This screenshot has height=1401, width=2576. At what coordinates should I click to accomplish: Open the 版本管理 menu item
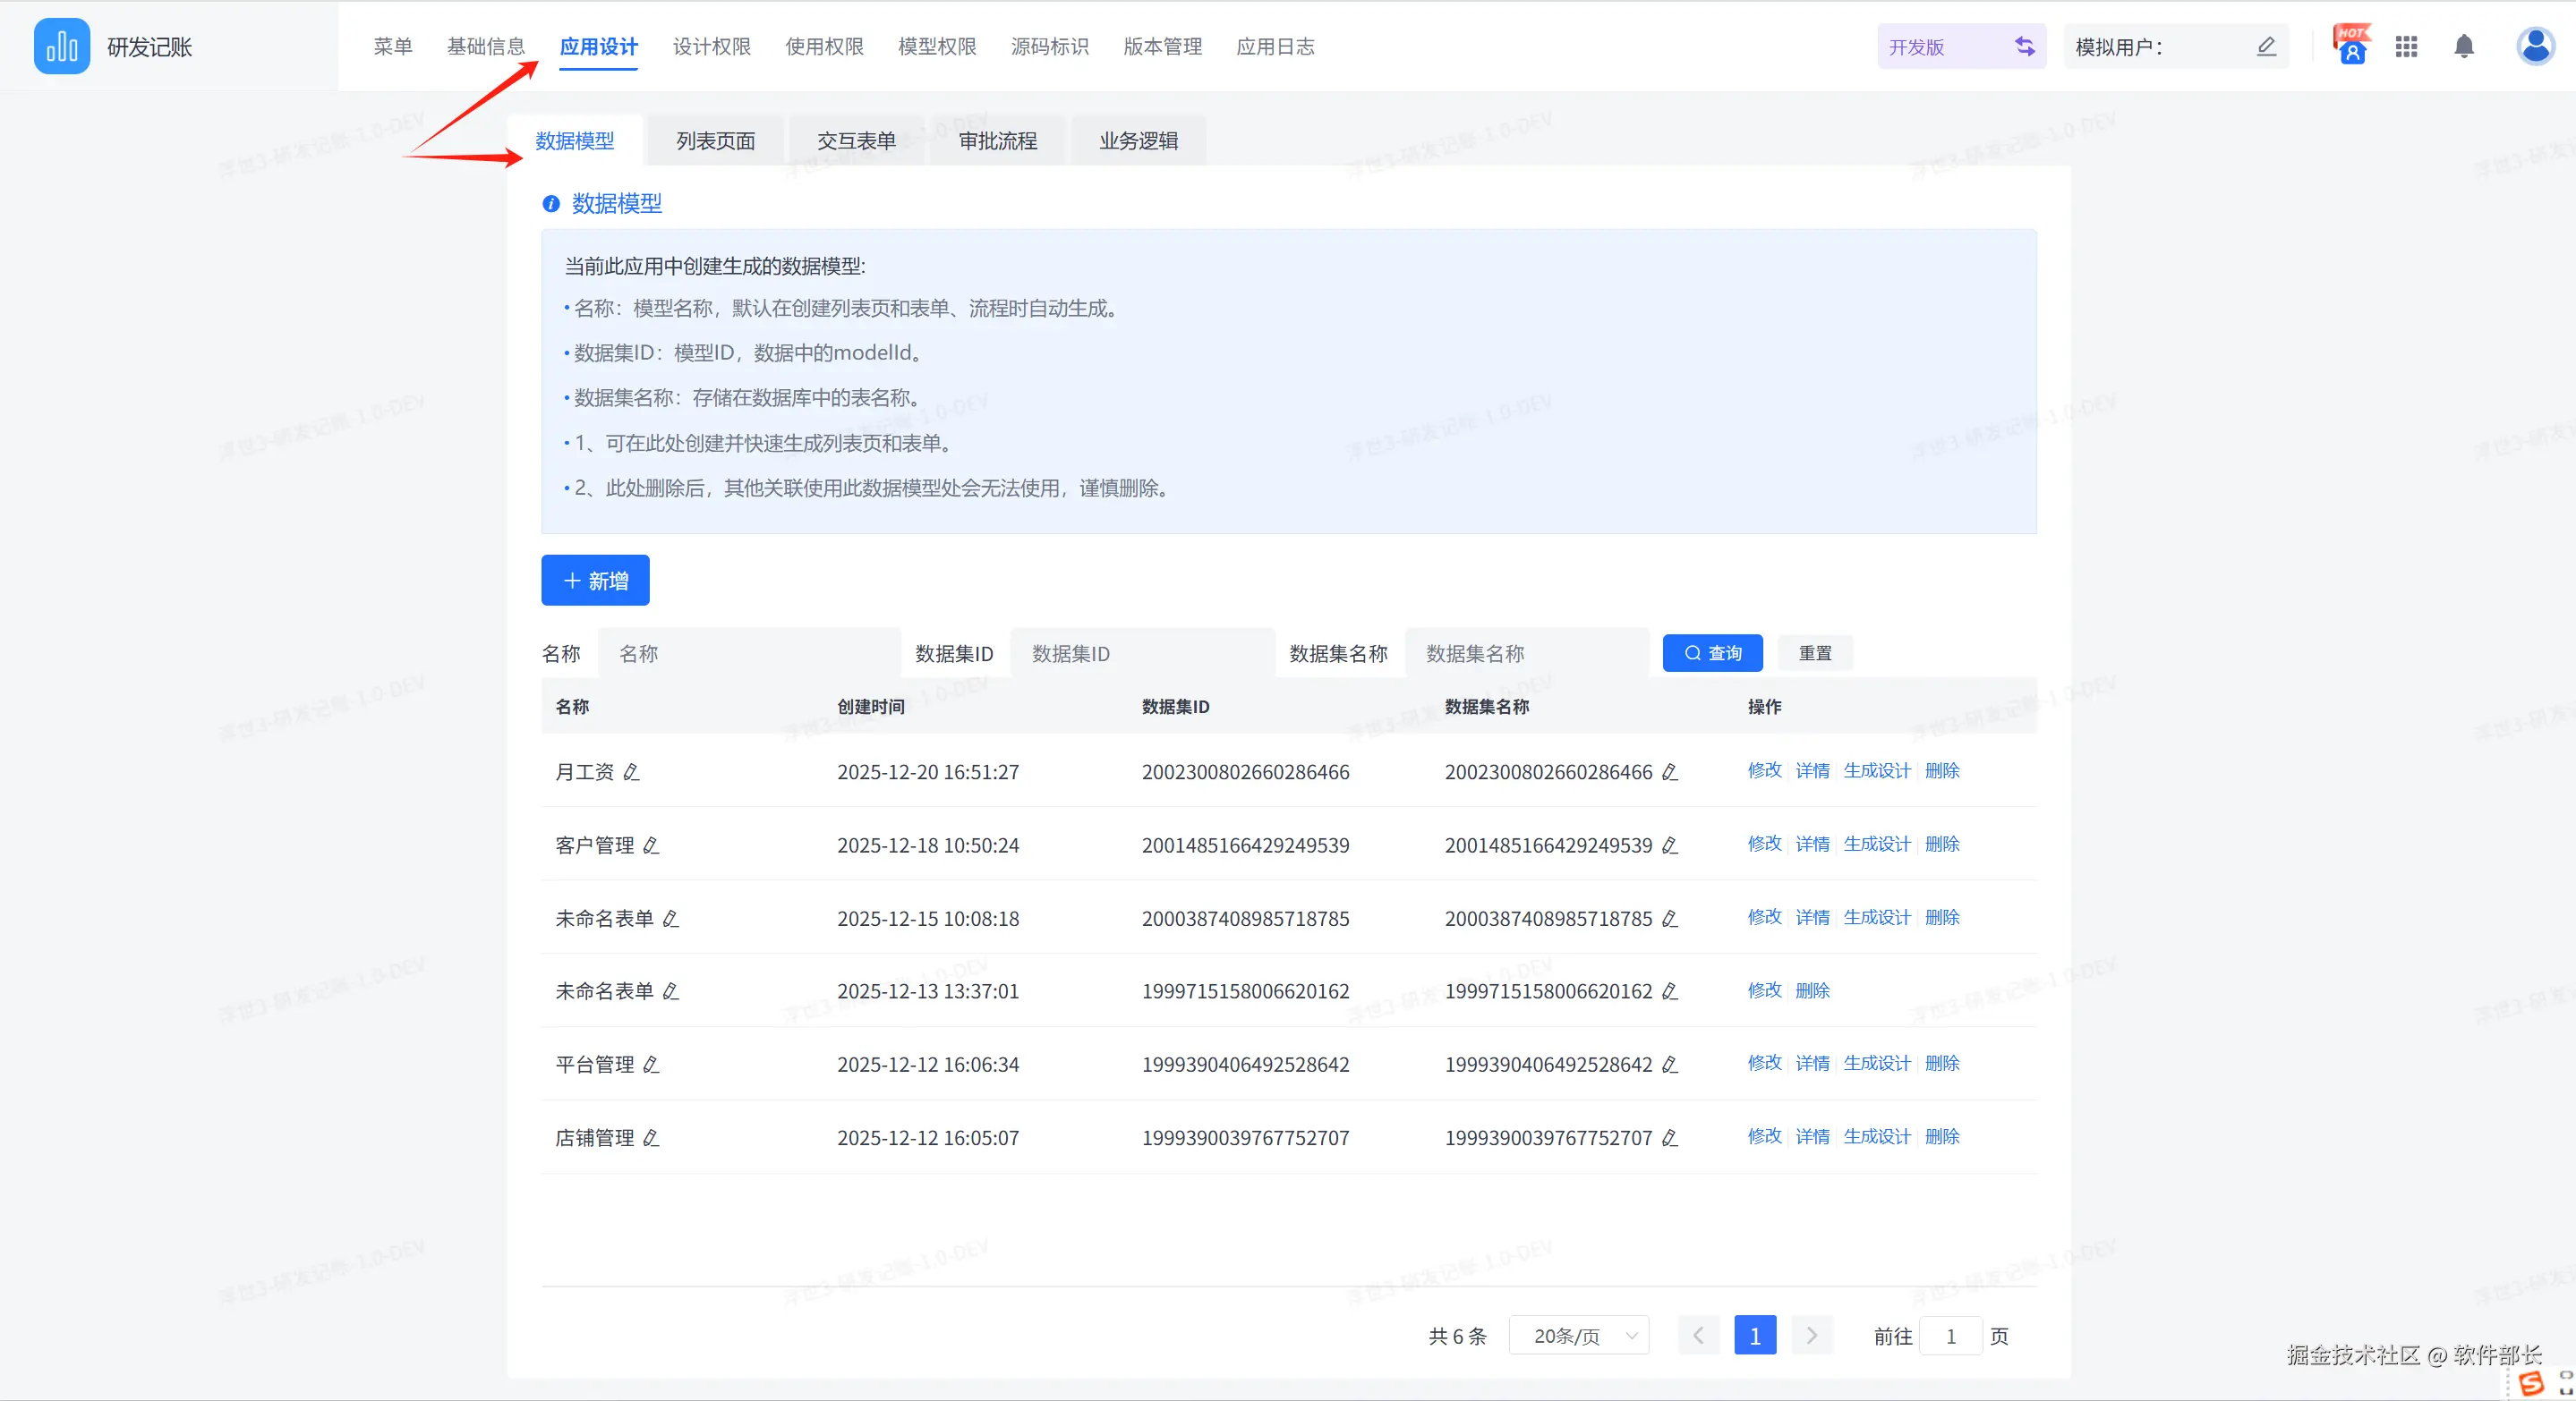tap(1162, 47)
